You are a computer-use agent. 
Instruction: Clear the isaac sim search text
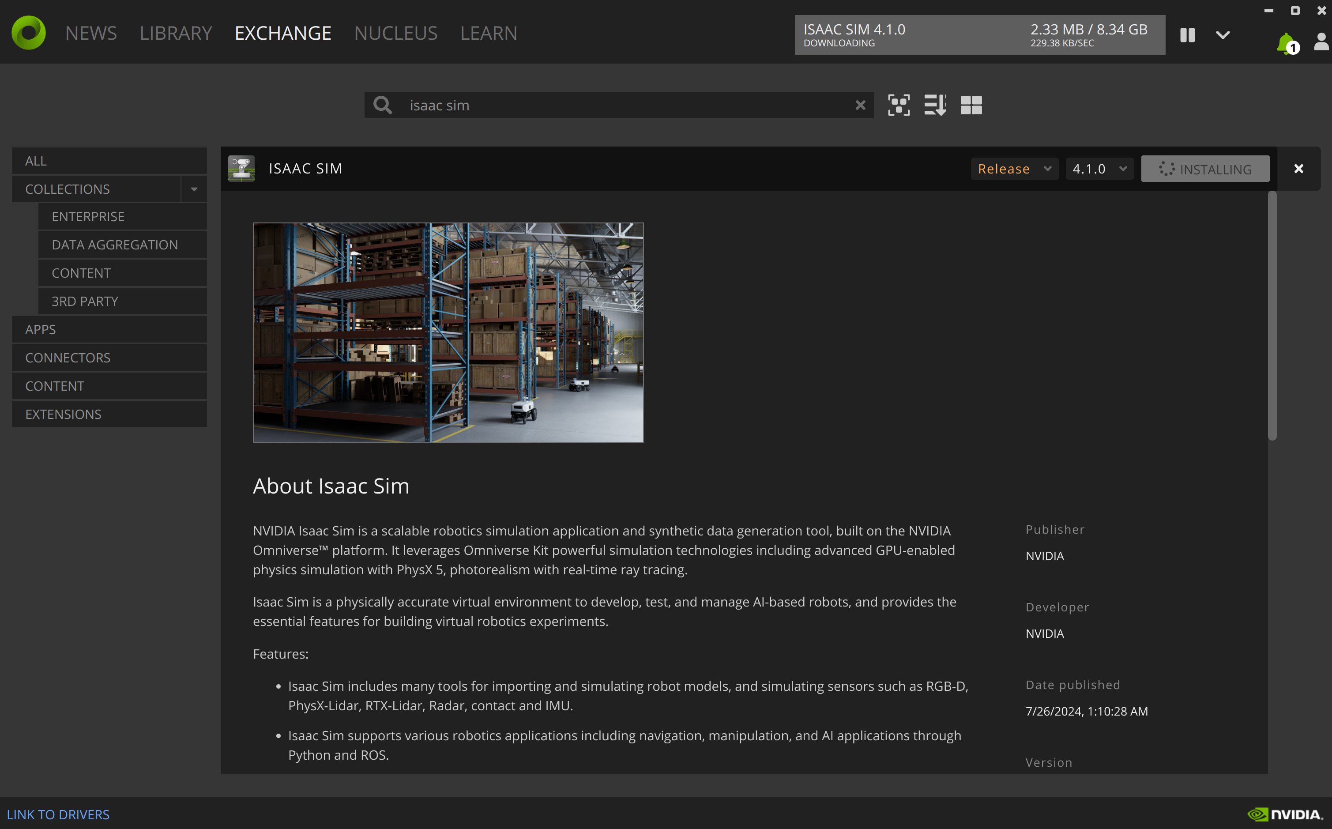860,105
